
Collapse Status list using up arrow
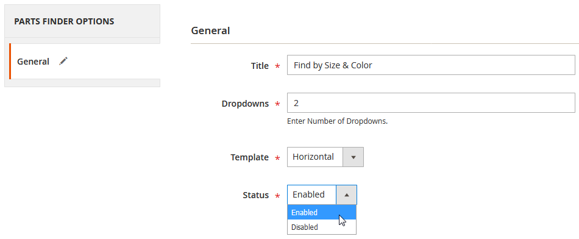coord(346,194)
